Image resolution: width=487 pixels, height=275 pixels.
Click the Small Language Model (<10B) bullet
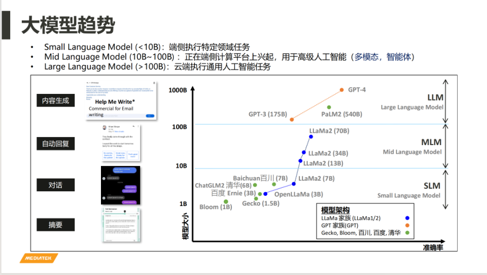147,47
